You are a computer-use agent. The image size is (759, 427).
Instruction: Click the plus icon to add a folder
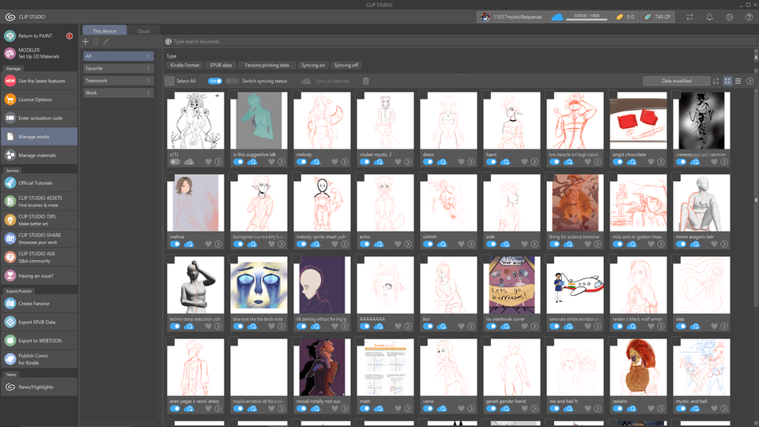coord(85,42)
